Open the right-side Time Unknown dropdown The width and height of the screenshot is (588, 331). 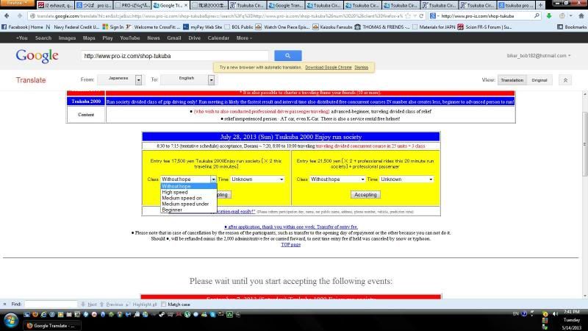[x=406, y=179]
